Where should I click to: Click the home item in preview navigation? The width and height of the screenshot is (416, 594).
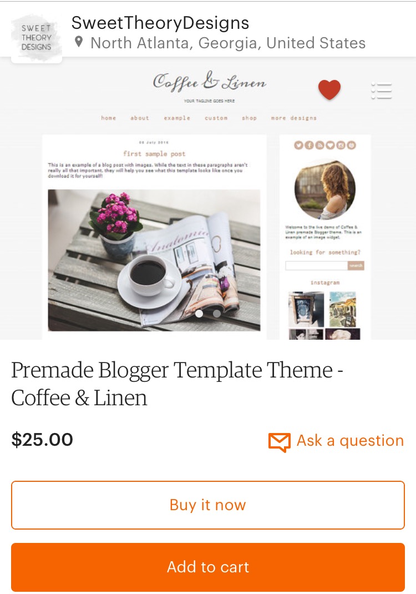point(108,118)
